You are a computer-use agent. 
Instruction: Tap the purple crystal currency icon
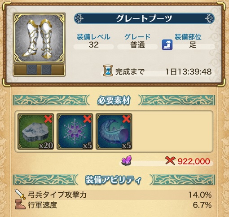tap(127, 160)
